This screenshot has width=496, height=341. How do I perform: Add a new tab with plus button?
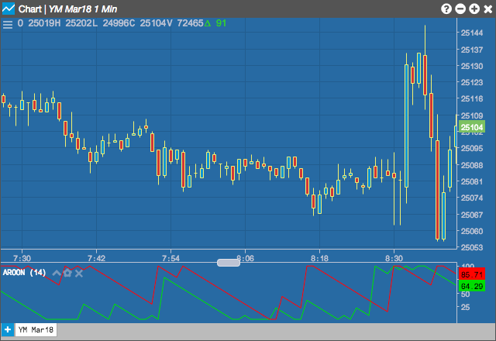point(8,329)
